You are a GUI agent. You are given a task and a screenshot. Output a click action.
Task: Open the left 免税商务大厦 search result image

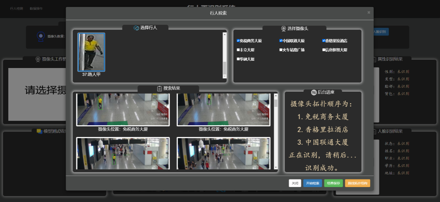(123, 109)
